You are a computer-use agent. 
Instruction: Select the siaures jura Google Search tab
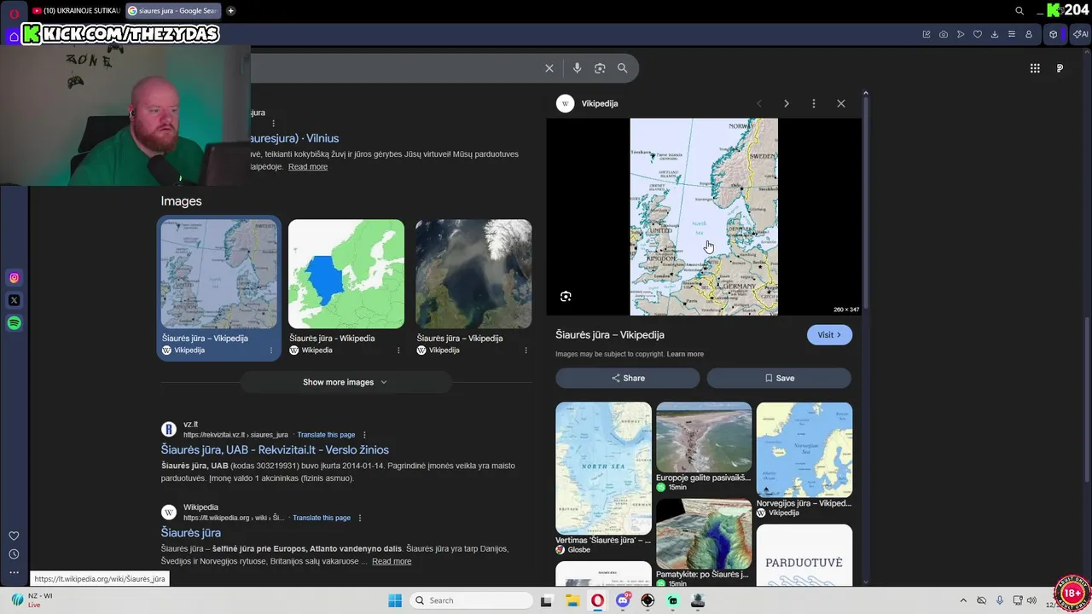pos(173,11)
